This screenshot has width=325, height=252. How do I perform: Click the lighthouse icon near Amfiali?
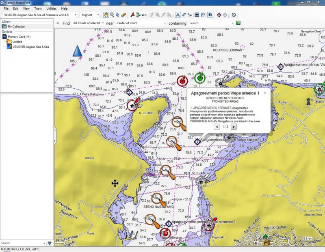point(308,102)
